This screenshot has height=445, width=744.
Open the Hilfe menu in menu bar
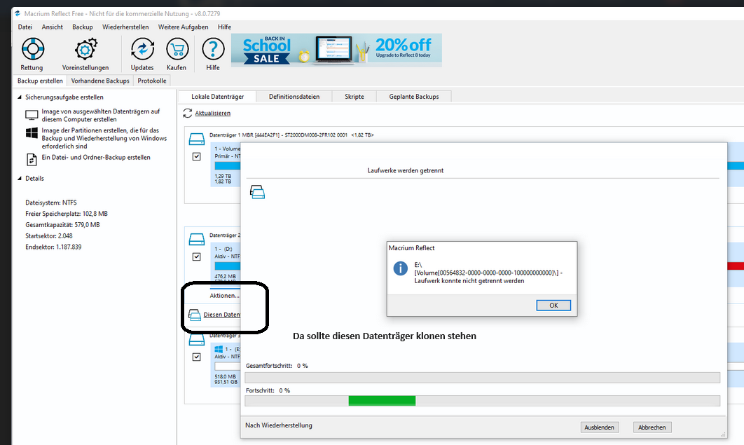(224, 27)
